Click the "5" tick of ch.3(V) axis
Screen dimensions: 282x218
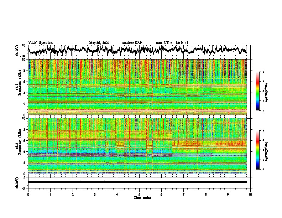pos(25,177)
